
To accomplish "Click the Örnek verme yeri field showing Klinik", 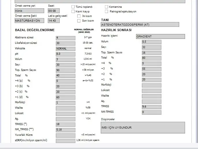I will pyautogui.click(x=29, y=11).
